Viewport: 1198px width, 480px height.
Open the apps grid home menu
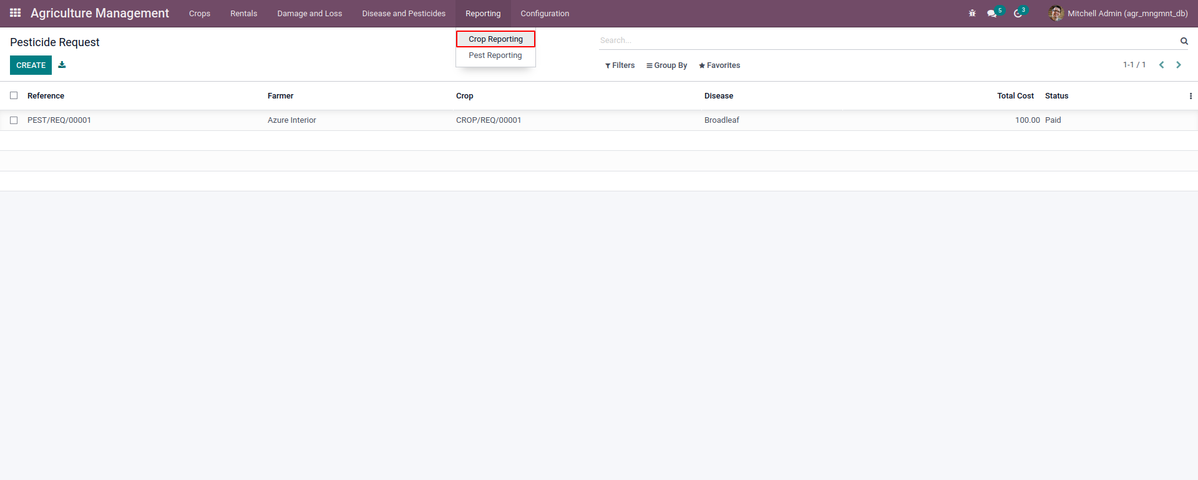pos(16,13)
